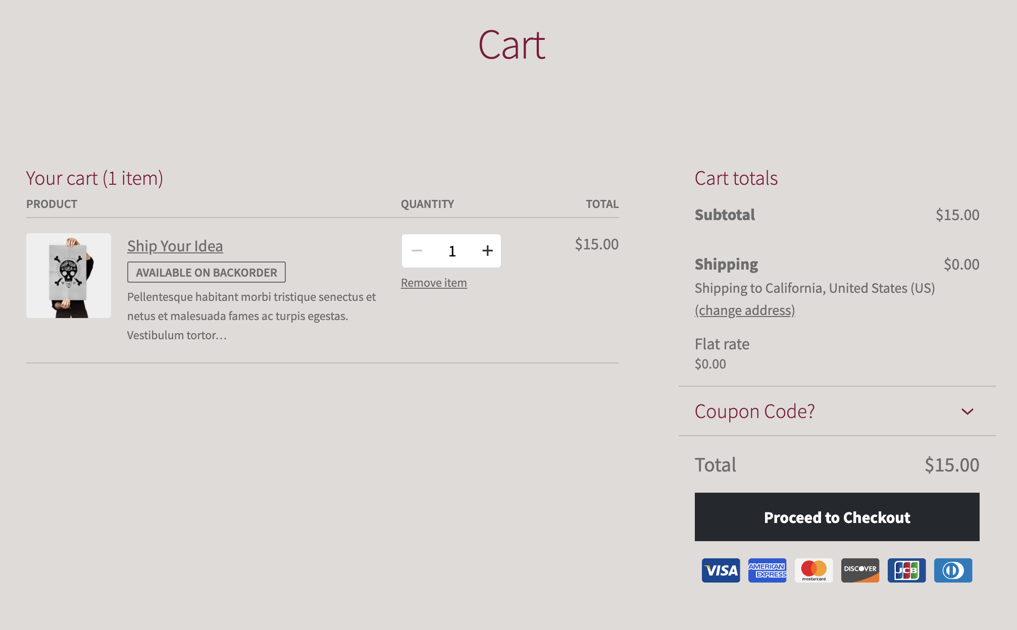Select the JCB payment icon

[906, 570]
